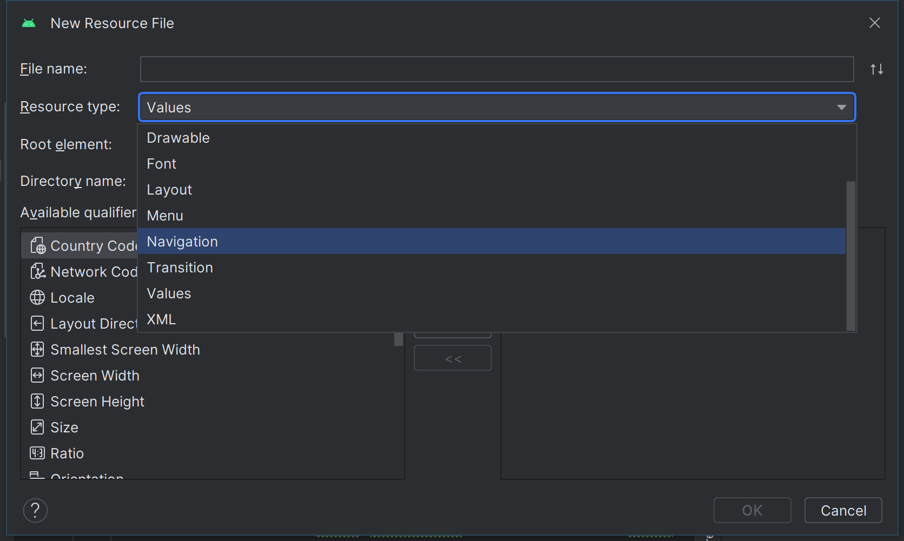
Task: Open the help question mark button
Action: [35, 510]
